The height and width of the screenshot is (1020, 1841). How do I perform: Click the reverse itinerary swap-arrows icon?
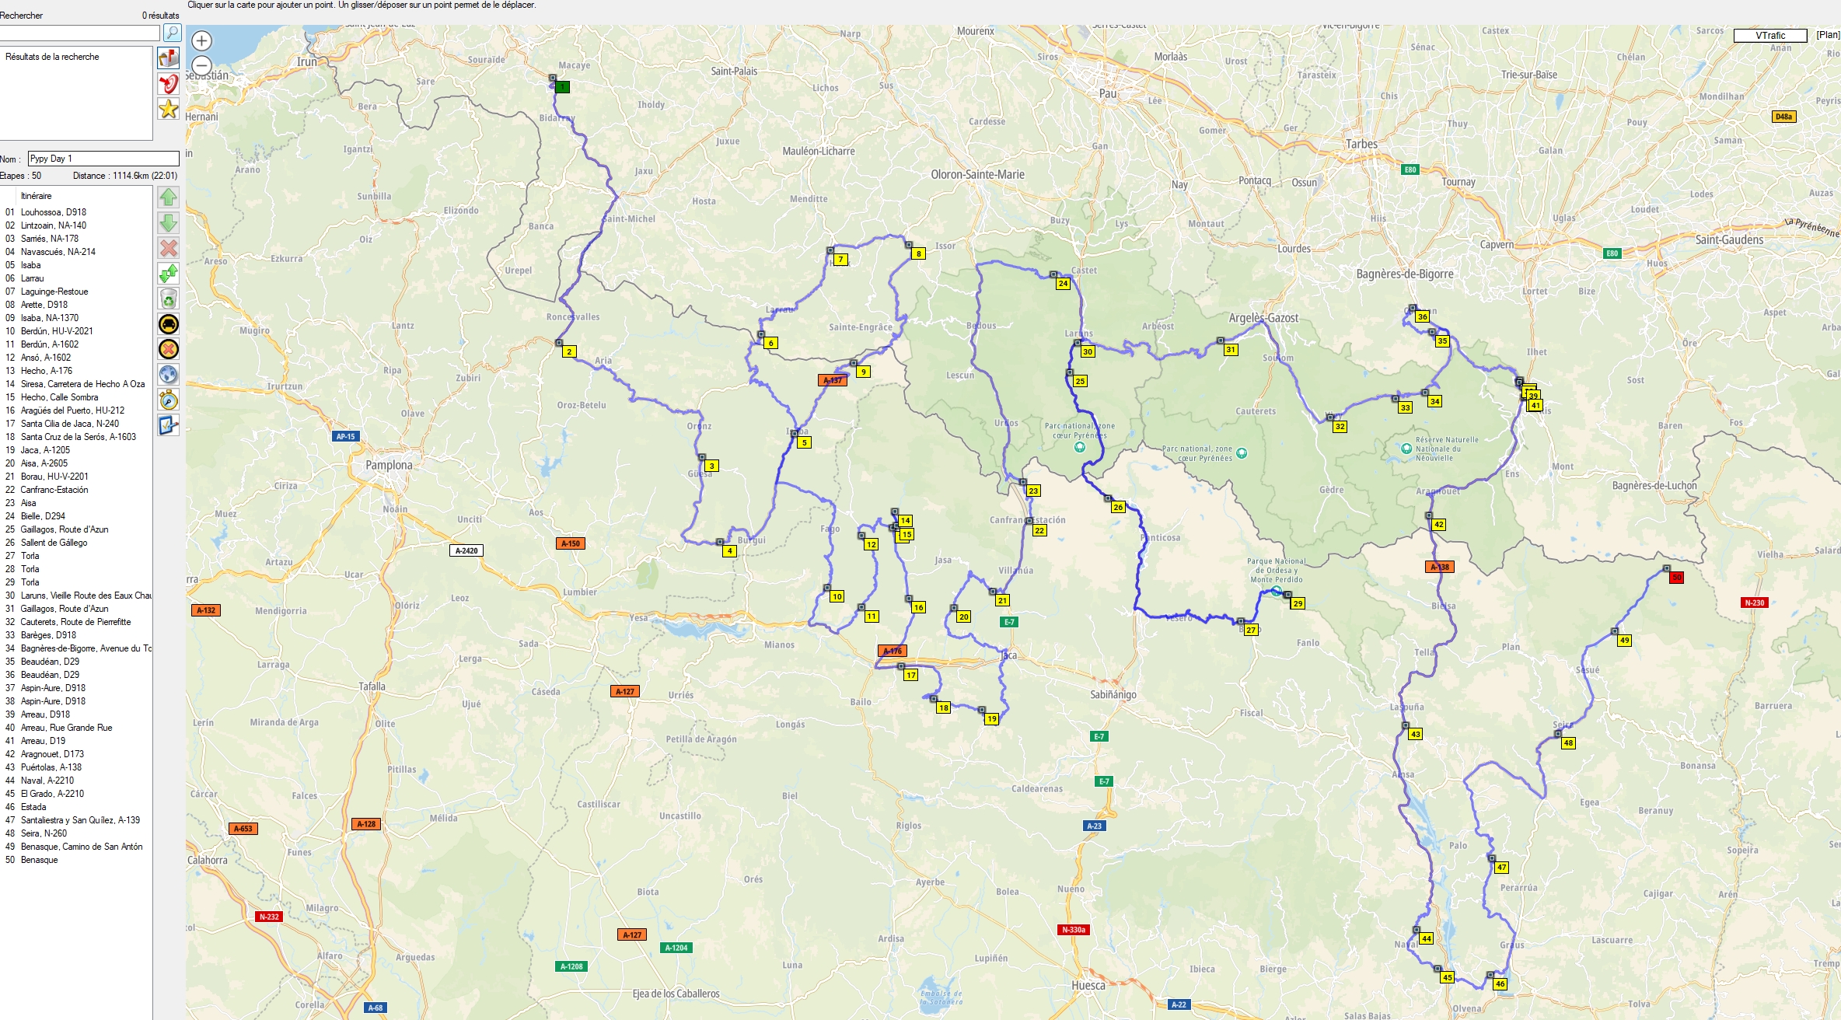pos(169,274)
